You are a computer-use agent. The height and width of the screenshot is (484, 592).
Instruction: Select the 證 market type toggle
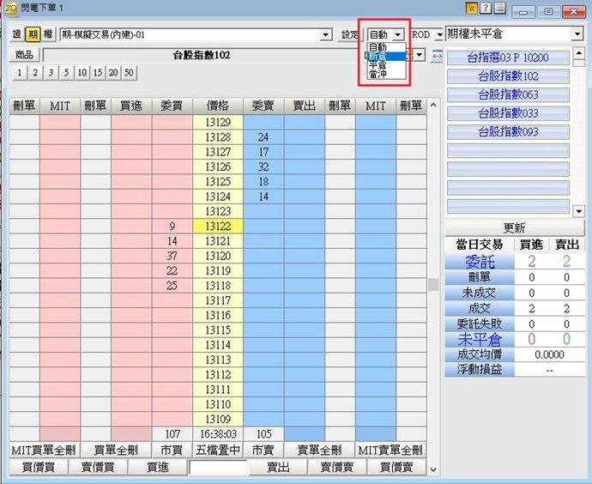(17, 34)
